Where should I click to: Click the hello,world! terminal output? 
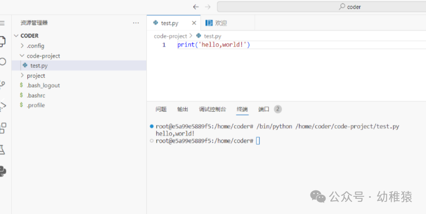(x=175, y=134)
